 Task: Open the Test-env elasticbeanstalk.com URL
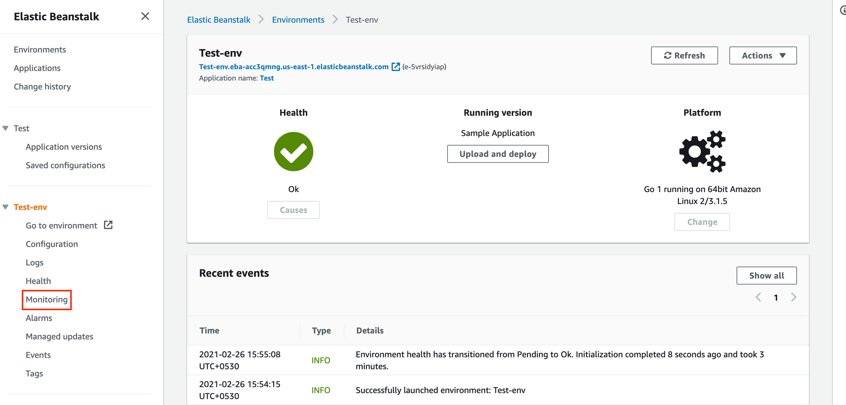click(x=294, y=67)
